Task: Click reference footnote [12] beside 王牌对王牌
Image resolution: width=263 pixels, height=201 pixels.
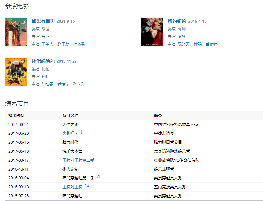Action: click(x=87, y=185)
